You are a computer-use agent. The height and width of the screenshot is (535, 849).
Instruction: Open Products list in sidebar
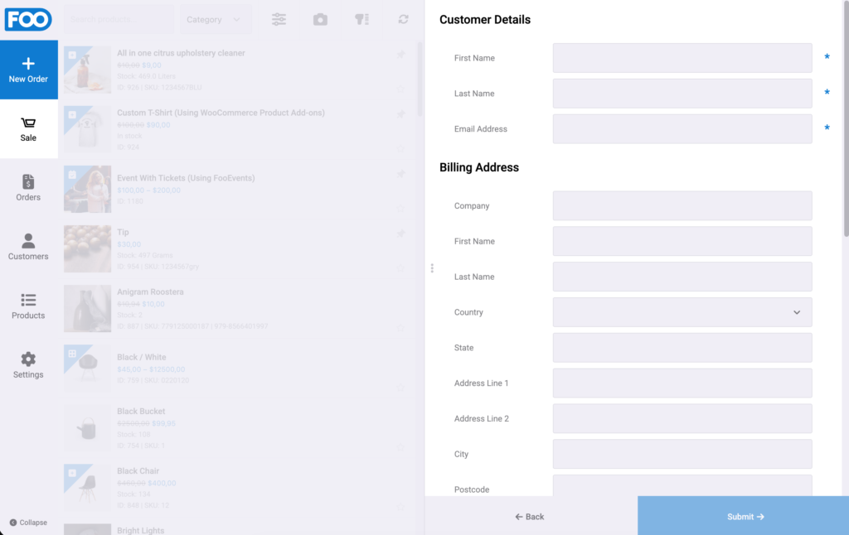pos(28,306)
